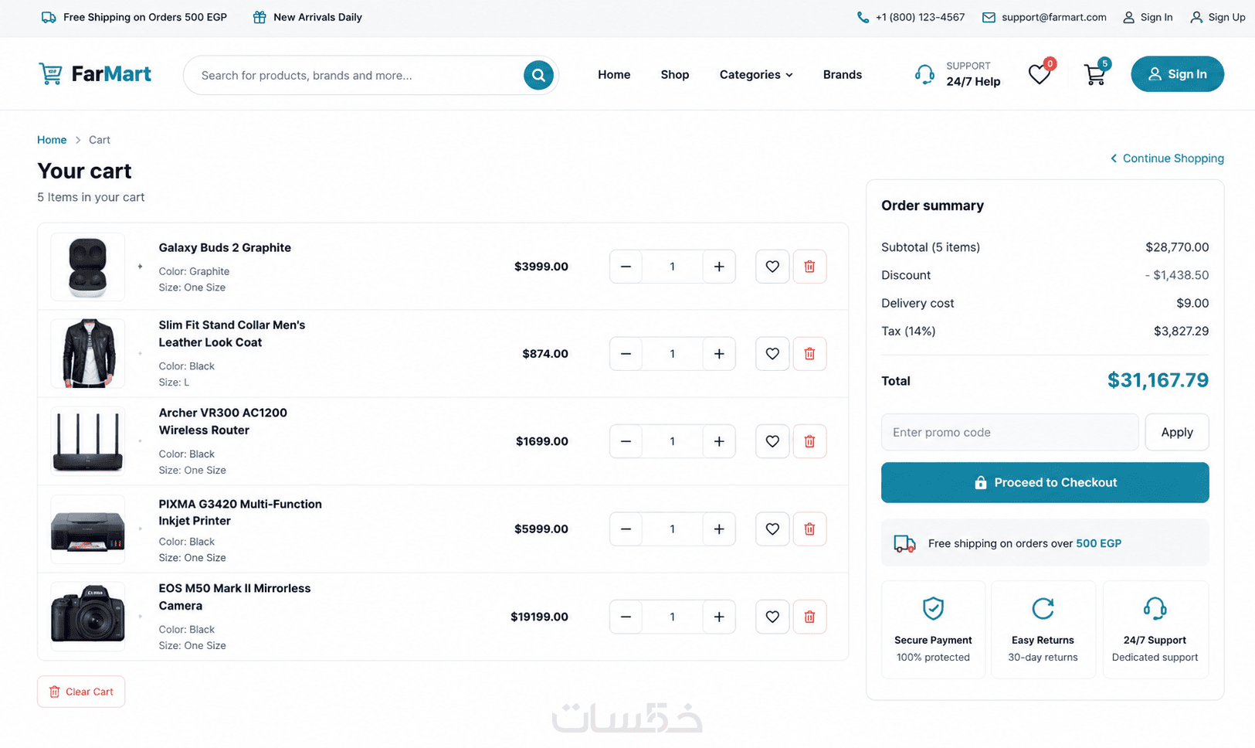1255x748 pixels.
Task: Open the PIXMA G3420 printer thumbnail
Action: 88,529
